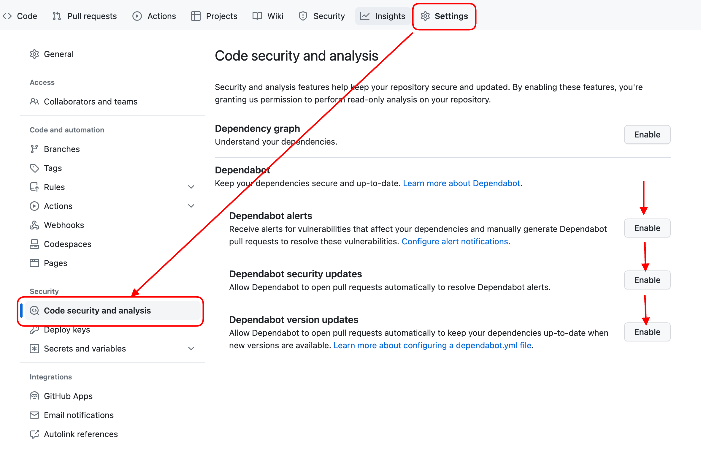The height and width of the screenshot is (459, 701).
Task: Select Collaborators and teams
Action: (113, 102)
